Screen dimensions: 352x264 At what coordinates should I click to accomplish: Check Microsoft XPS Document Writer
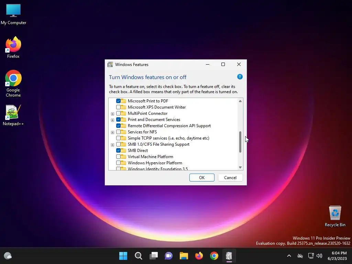coord(118,107)
